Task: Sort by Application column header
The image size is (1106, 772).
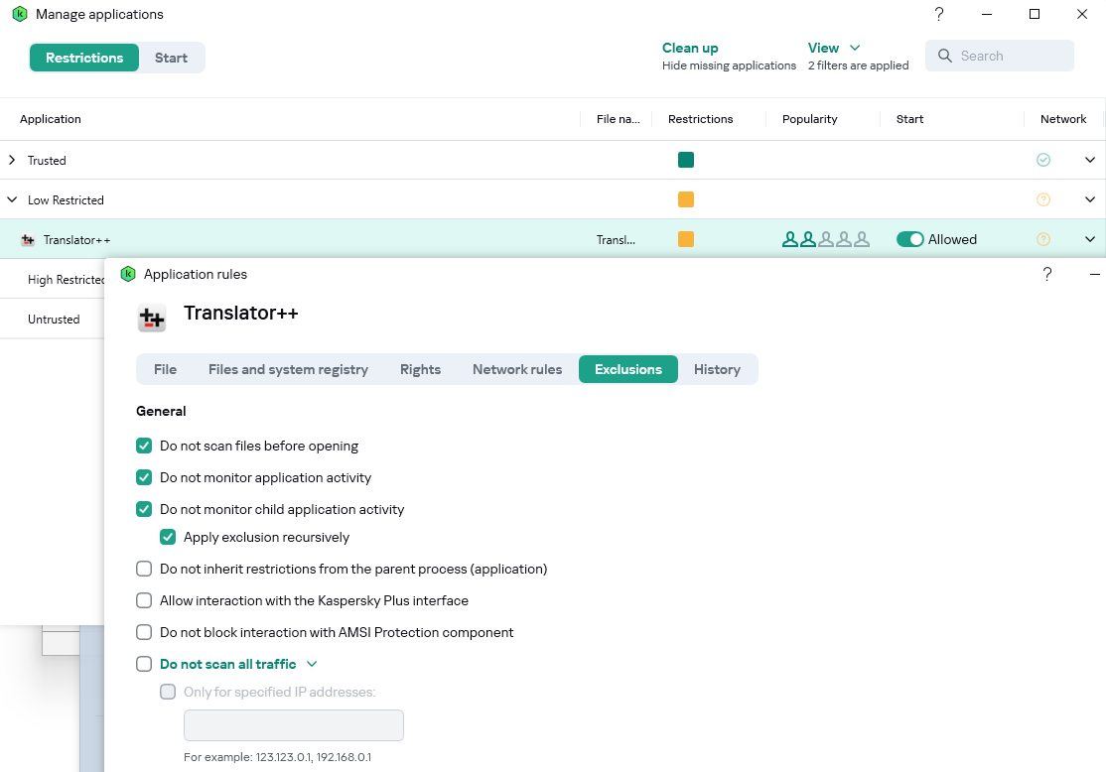Action: coord(50,119)
